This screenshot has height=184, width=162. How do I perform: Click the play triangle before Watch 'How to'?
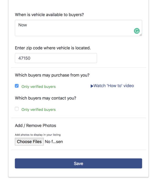click(92, 86)
